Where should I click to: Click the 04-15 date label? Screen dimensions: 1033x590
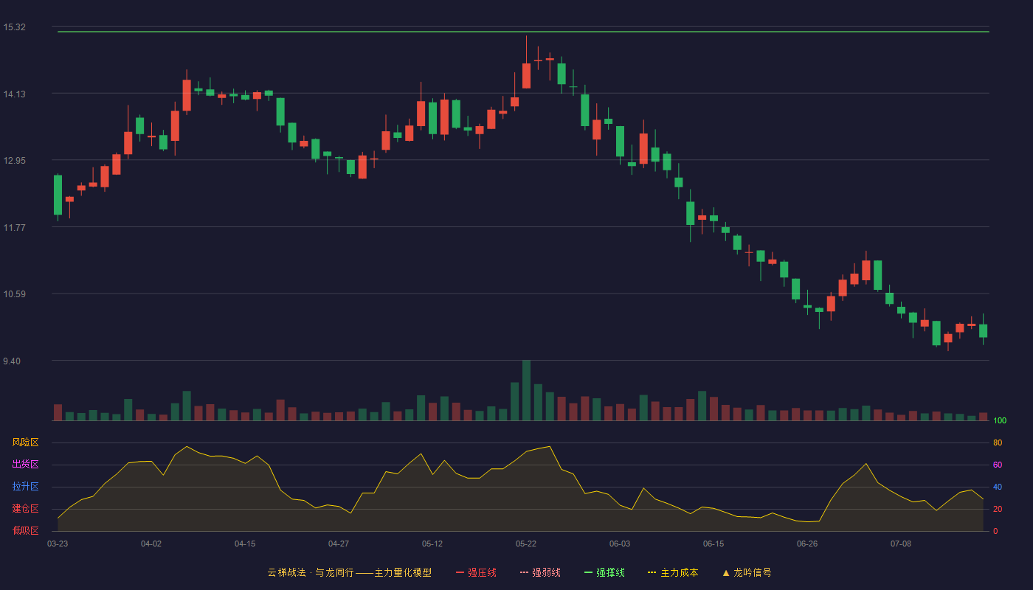click(245, 544)
